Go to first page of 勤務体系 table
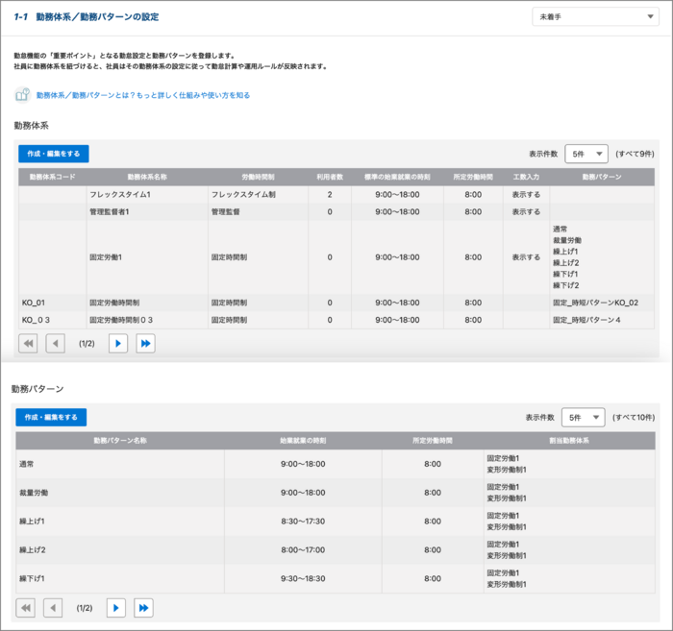The width and height of the screenshot is (673, 631). click(x=28, y=343)
